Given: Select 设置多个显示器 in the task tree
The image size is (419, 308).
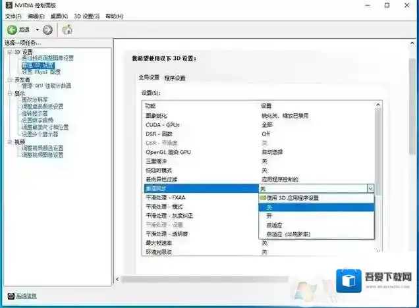Looking at the screenshot, I should (40, 134).
